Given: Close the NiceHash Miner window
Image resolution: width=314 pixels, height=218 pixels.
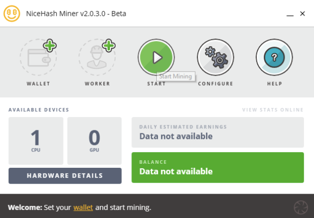Looking at the screenshot, I should [x=302, y=14].
